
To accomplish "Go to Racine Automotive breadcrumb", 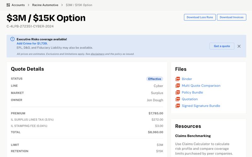I will 45,5.
